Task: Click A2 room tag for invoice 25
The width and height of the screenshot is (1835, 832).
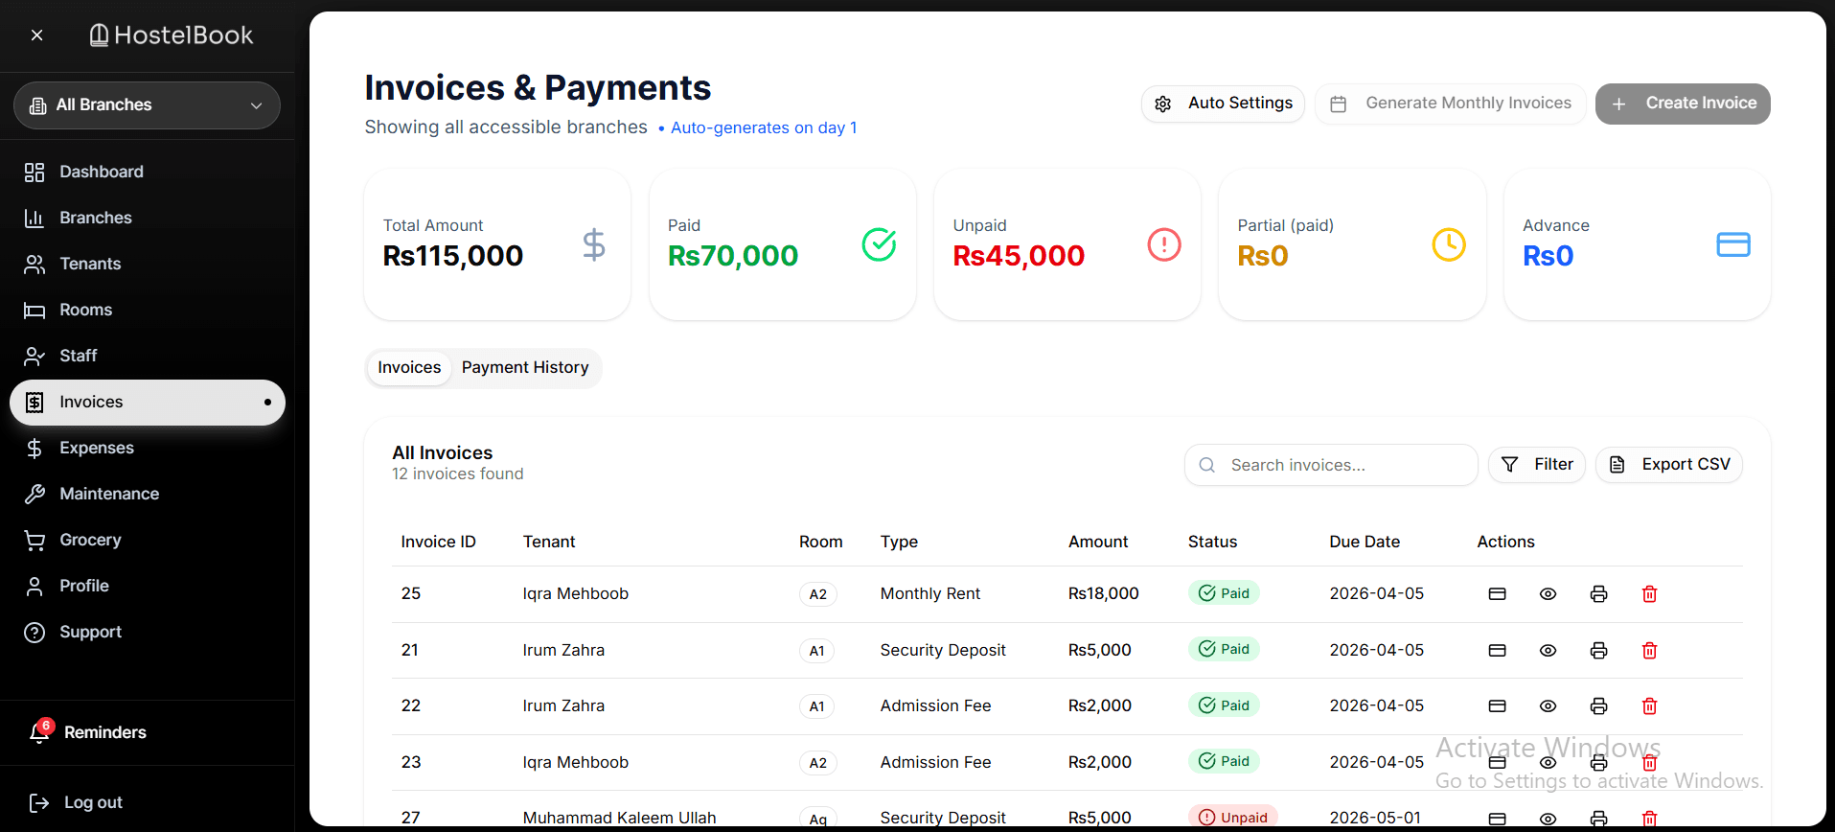Action: (817, 594)
